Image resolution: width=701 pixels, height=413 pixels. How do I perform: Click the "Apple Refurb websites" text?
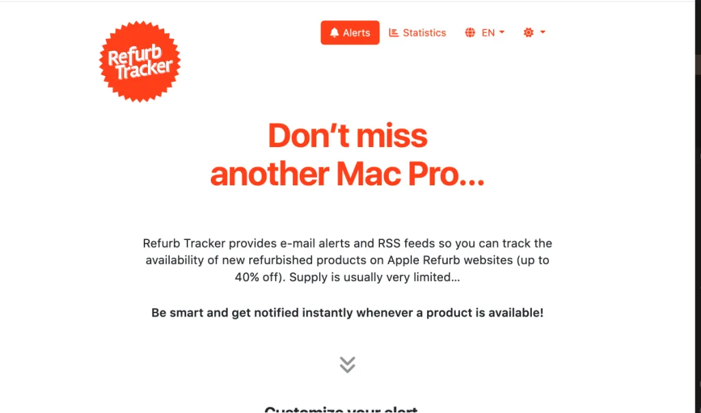pos(450,260)
